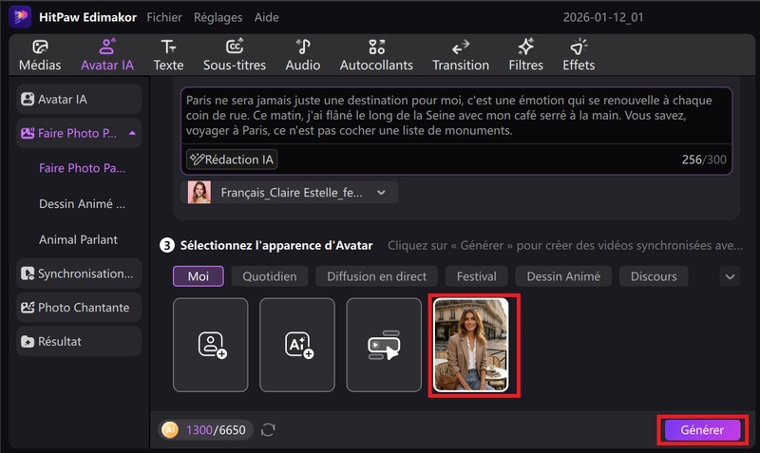Select the Festival category tab
The height and width of the screenshot is (453, 760).
point(477,276)
